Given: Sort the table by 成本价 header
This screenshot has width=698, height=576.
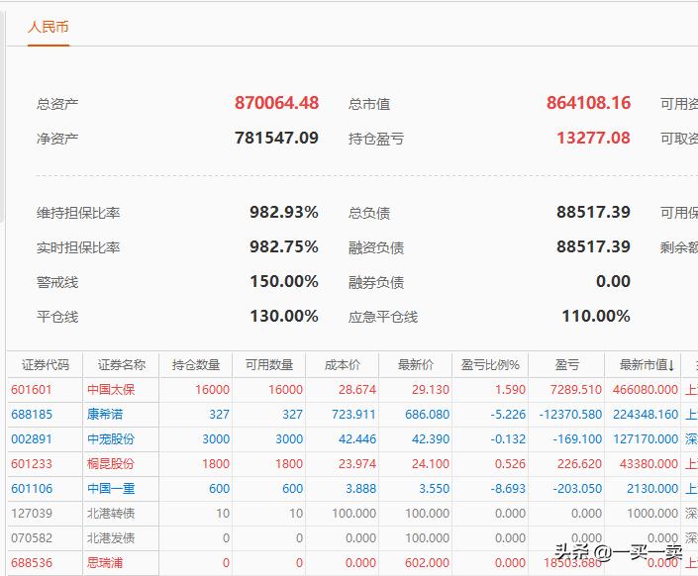Looking at the screenshot, I should pyautogui.click(x=343, y=365).
